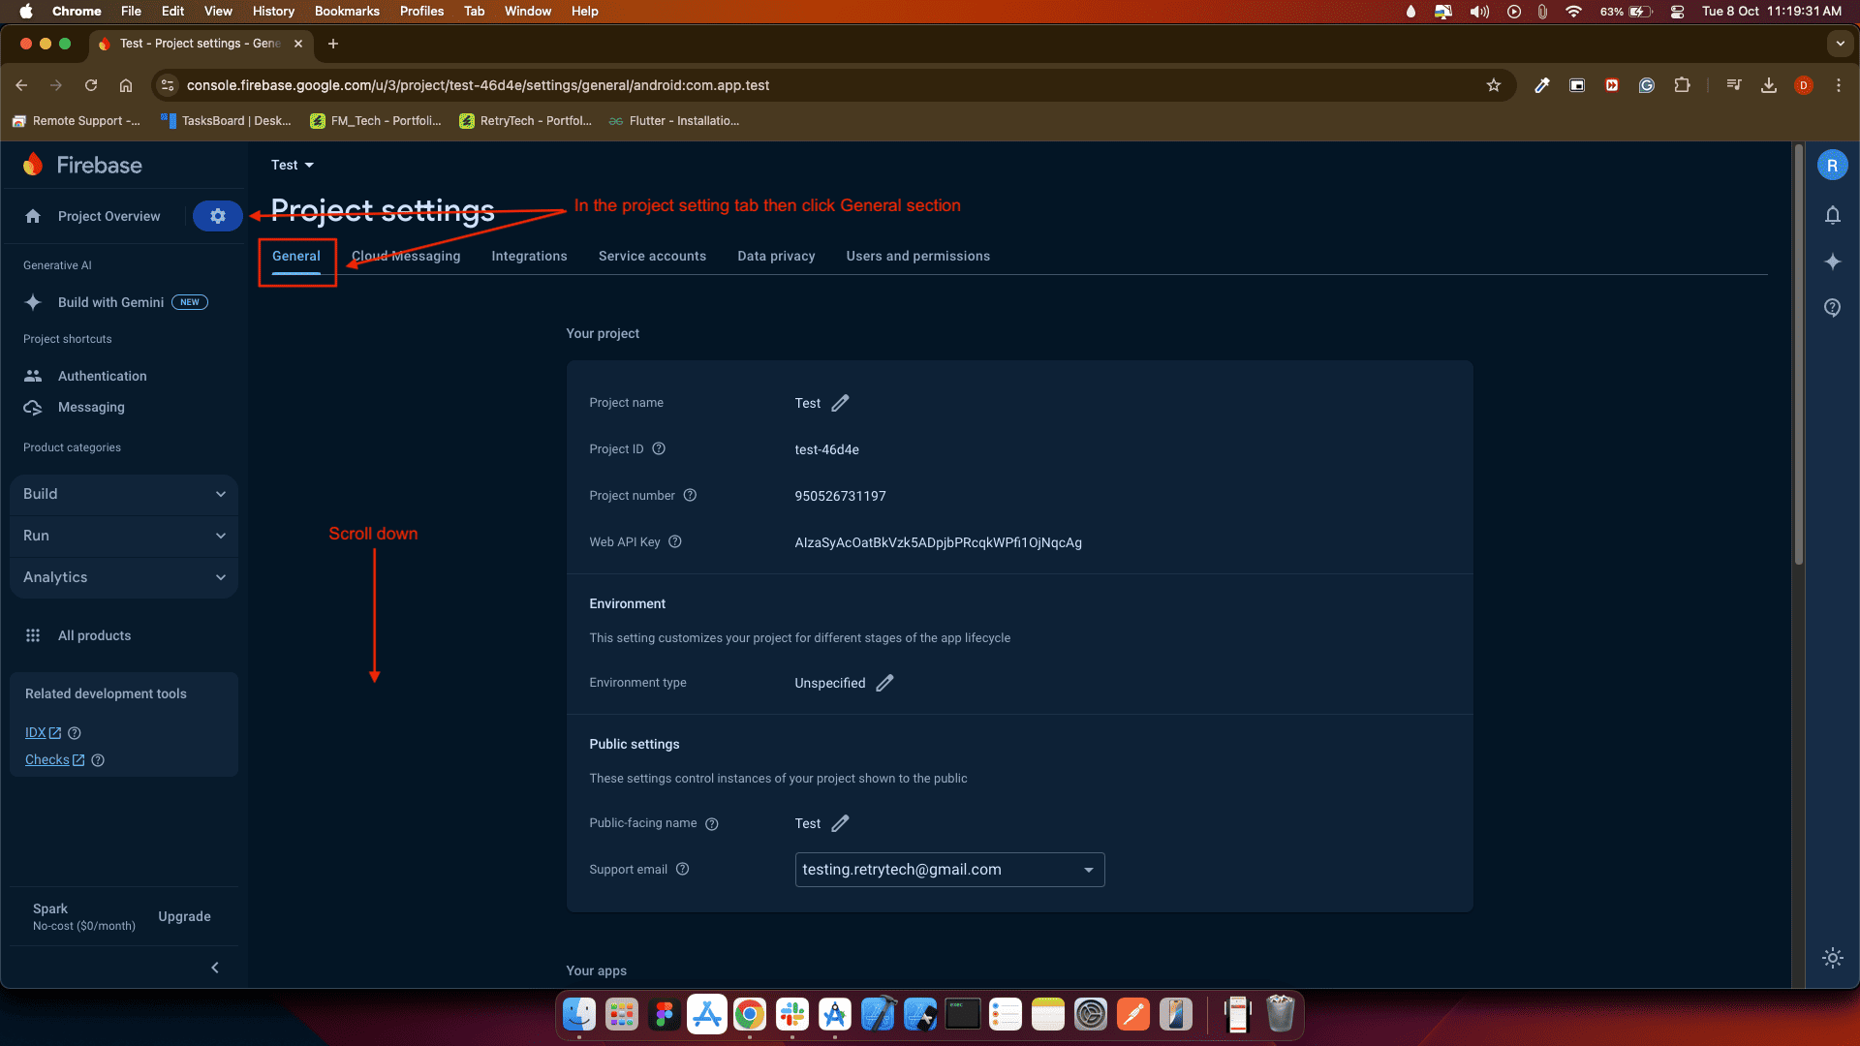The height and width of the screenshot is (1046, 1860).
Task: Bookmark this page with the star icon
Action: 1493,85
